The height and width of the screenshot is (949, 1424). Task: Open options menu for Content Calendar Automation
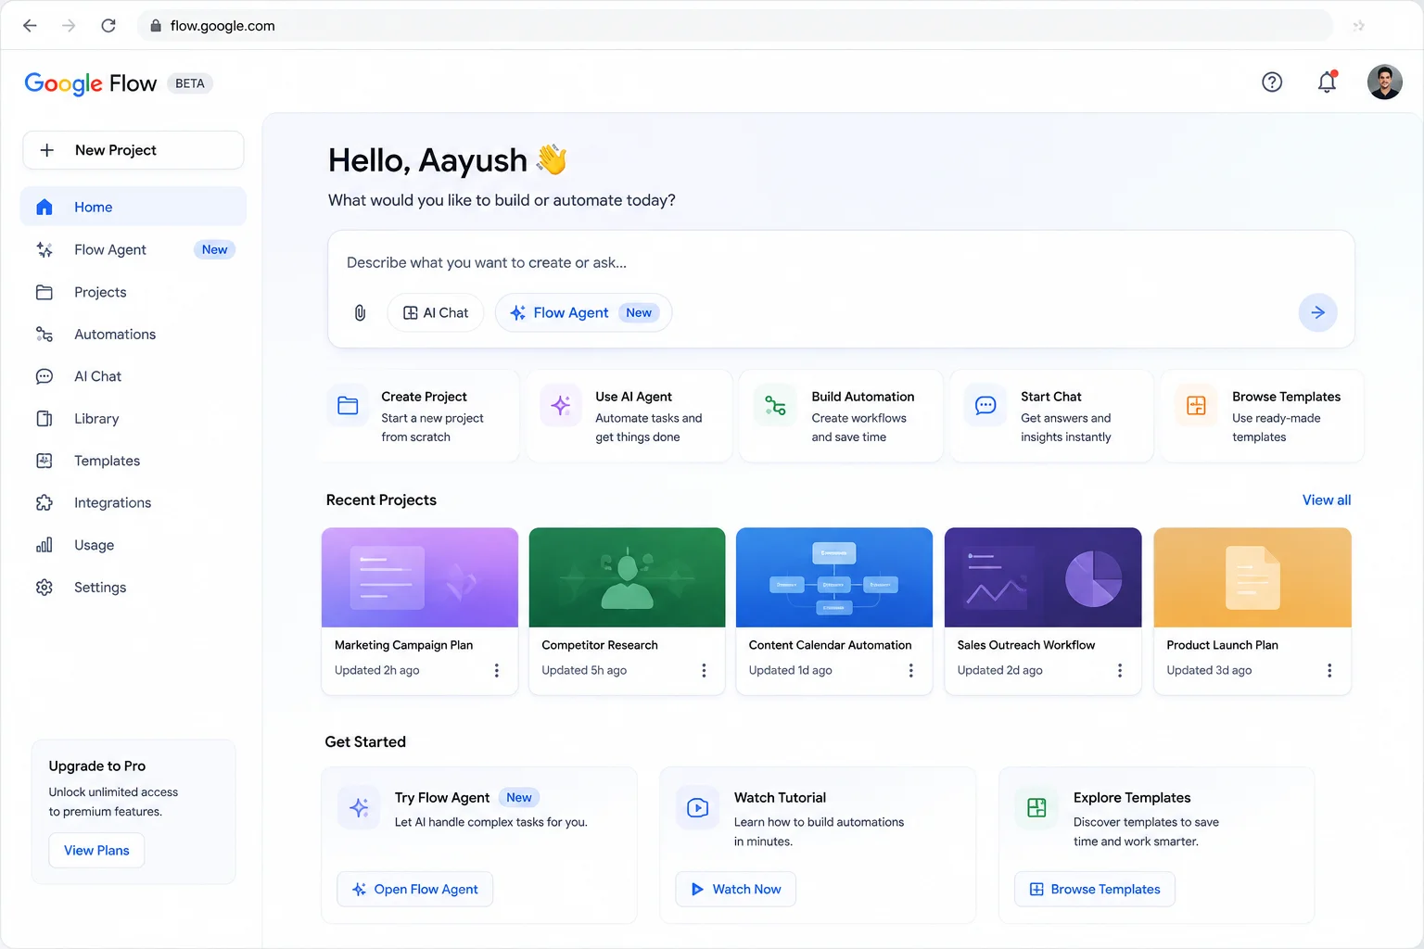(910, 670)
